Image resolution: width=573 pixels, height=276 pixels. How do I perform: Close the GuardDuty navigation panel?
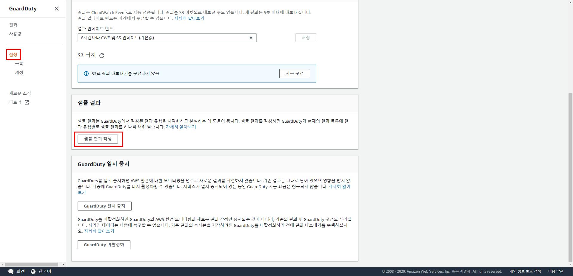(57, 9)
